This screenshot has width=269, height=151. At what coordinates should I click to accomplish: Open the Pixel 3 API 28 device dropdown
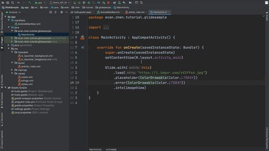click(60, 3)
